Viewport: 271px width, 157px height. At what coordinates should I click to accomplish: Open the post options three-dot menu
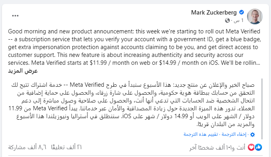point(15,16)
